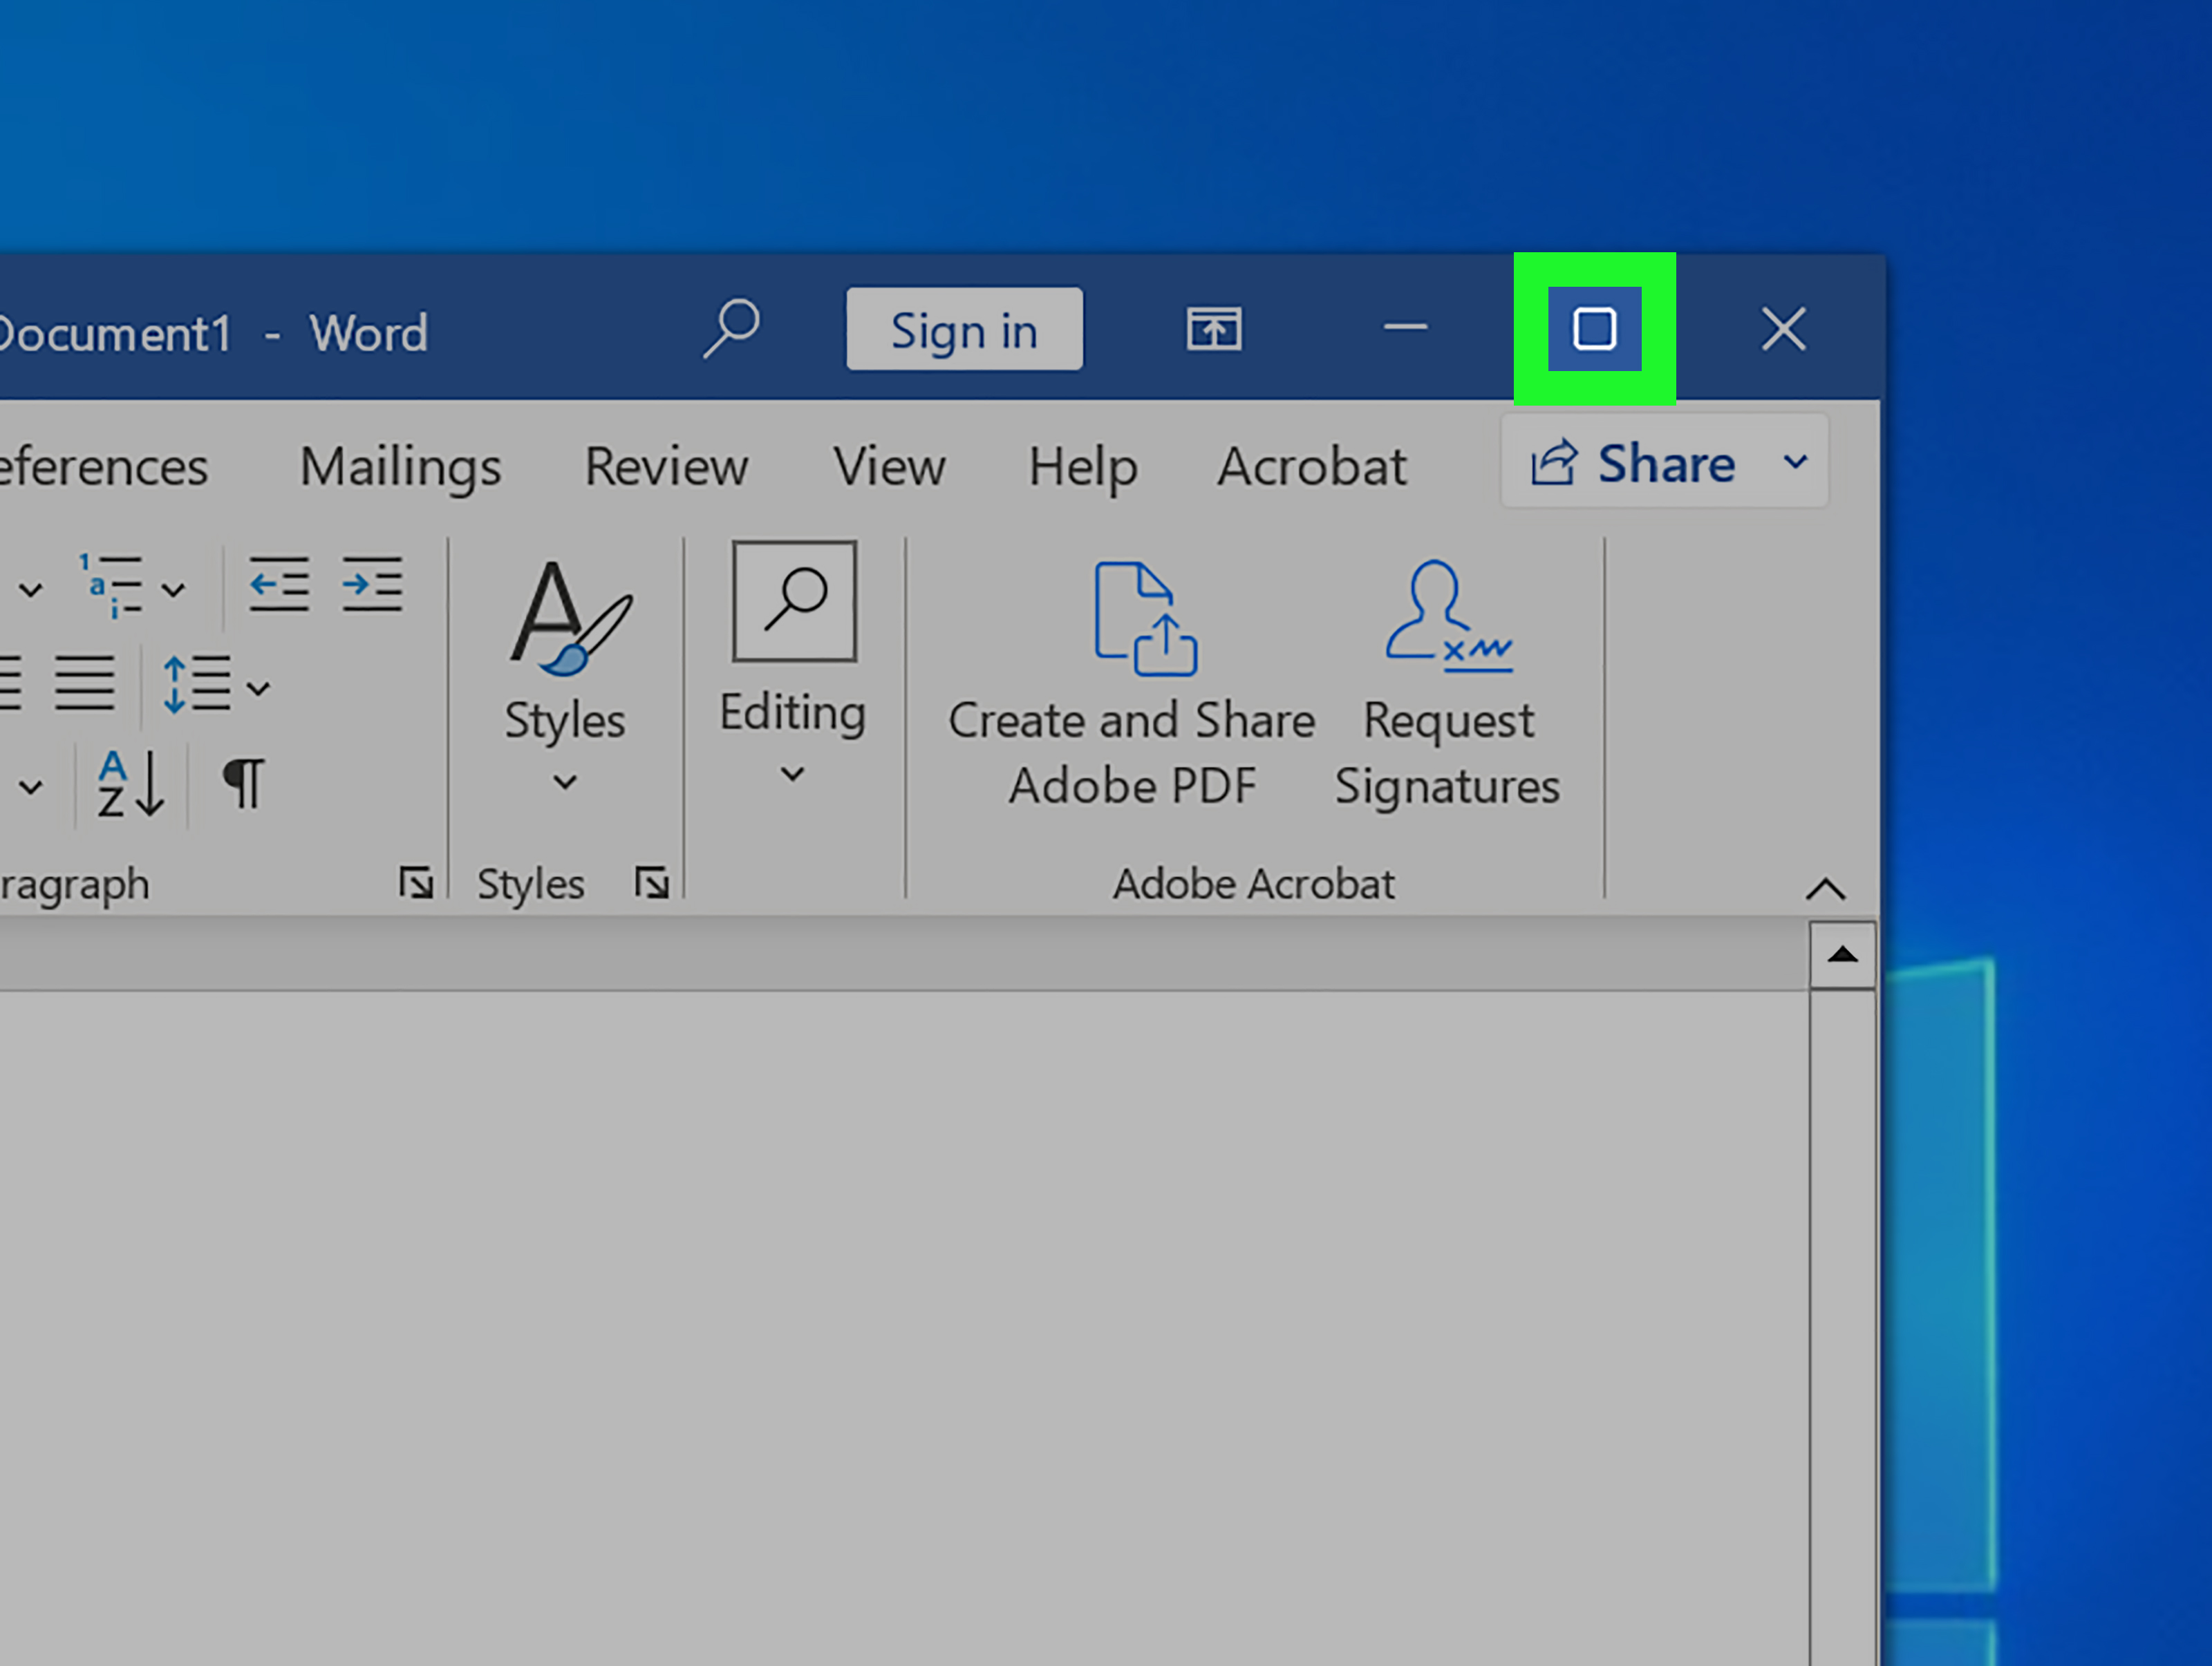The height and width of the screenshot is (1666, 2212).
Task: Open Ribbon Display Options icon
Action: click(1214, 329)
